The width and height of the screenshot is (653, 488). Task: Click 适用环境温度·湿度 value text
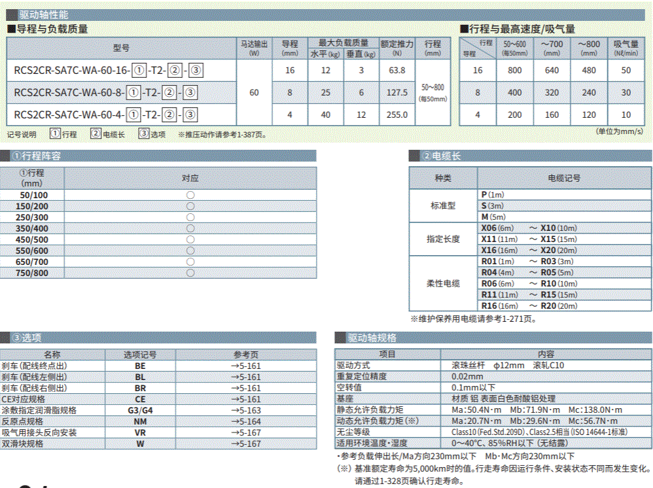(x=510, y=443)
